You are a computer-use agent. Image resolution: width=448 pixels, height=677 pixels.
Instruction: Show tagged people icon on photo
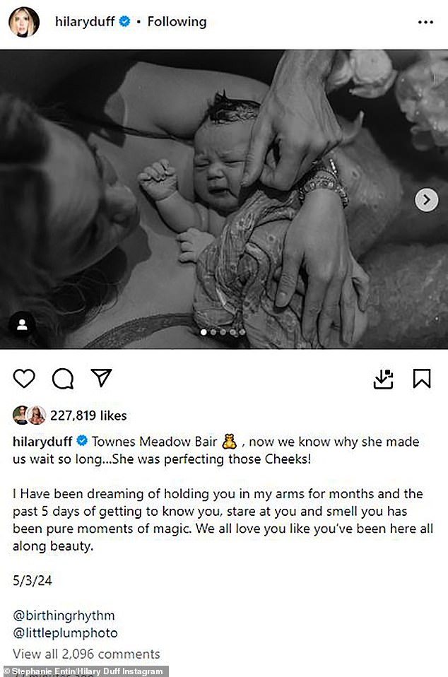tap(22, 324)
